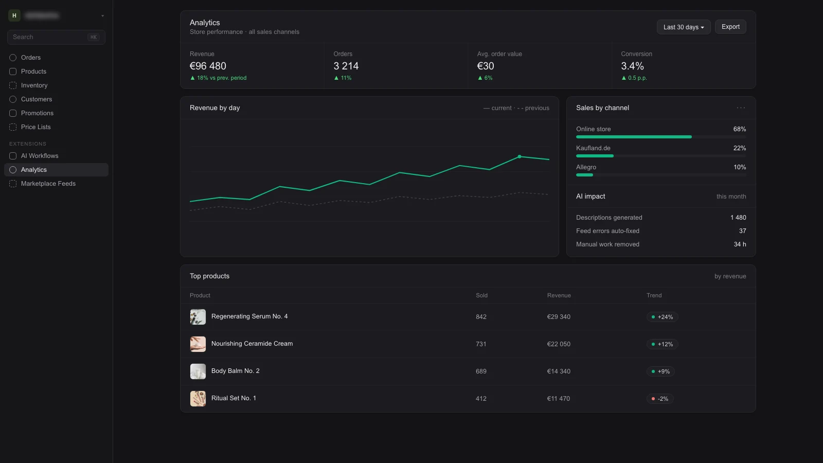Open the Sales by channel three-dot menu
The width and height of the screenshot is (823, 463).
(741, 108)
